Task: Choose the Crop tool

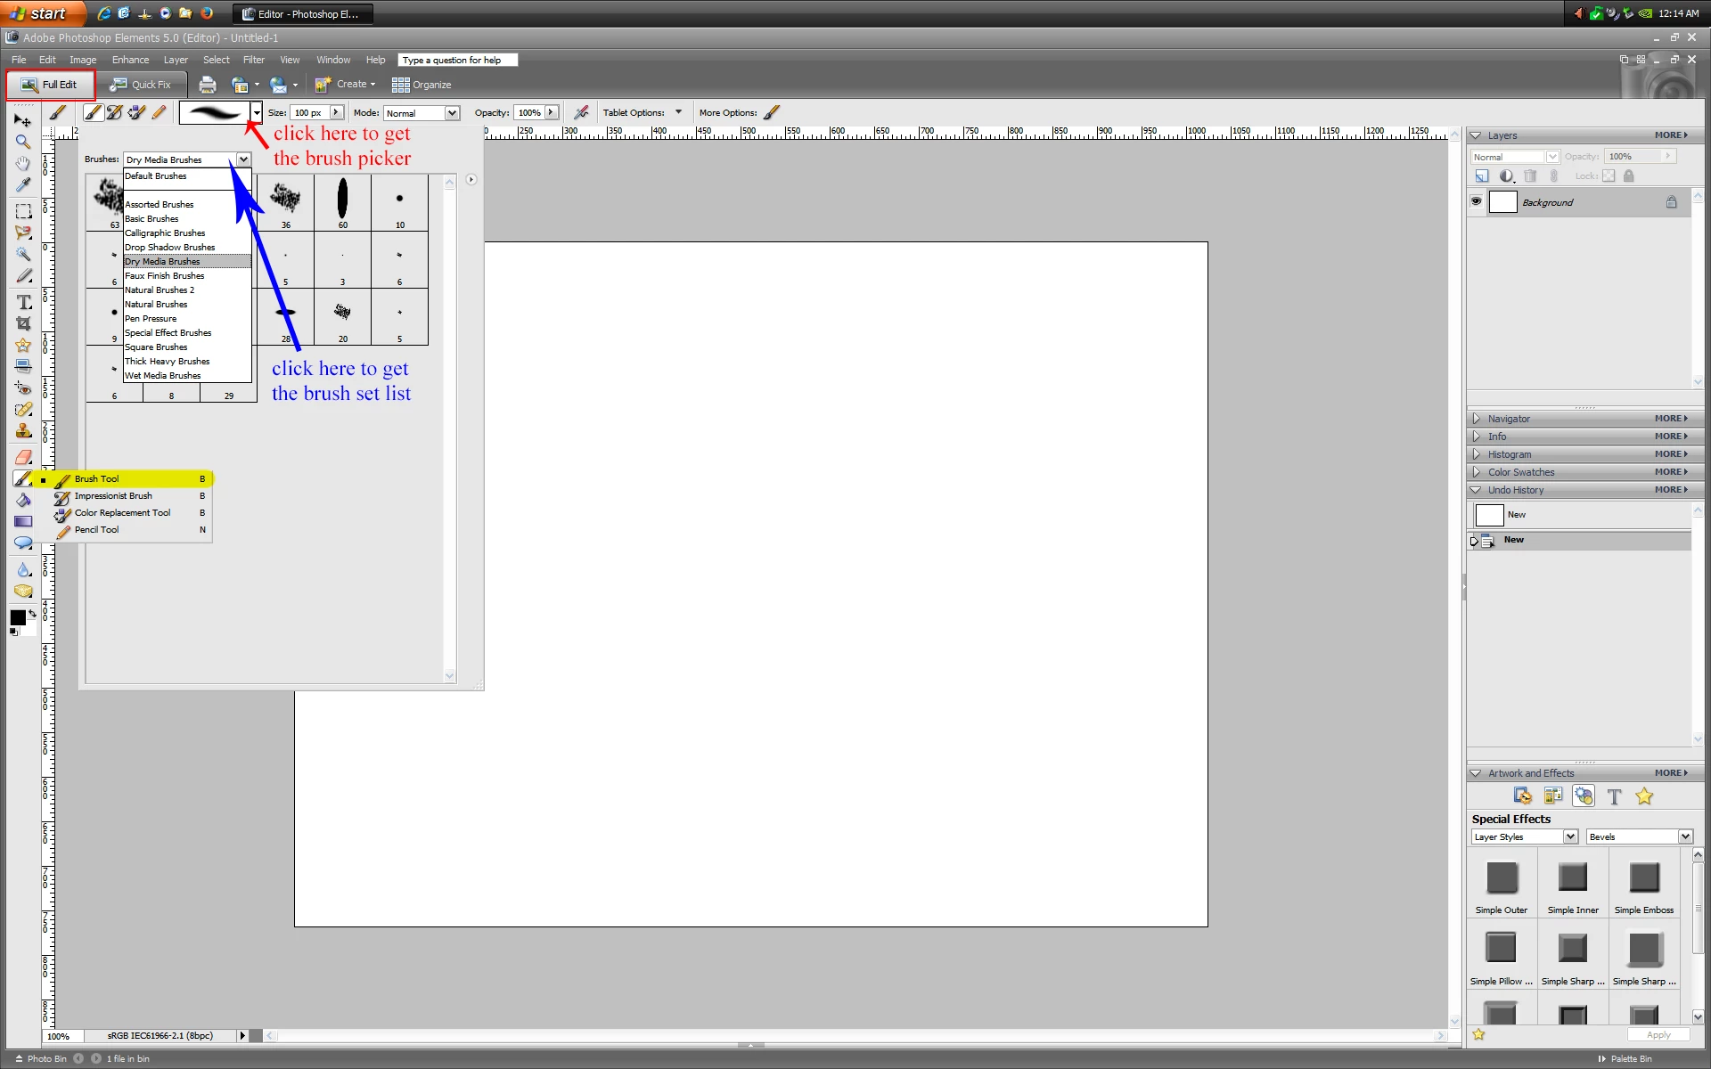Action: point(23,323)
